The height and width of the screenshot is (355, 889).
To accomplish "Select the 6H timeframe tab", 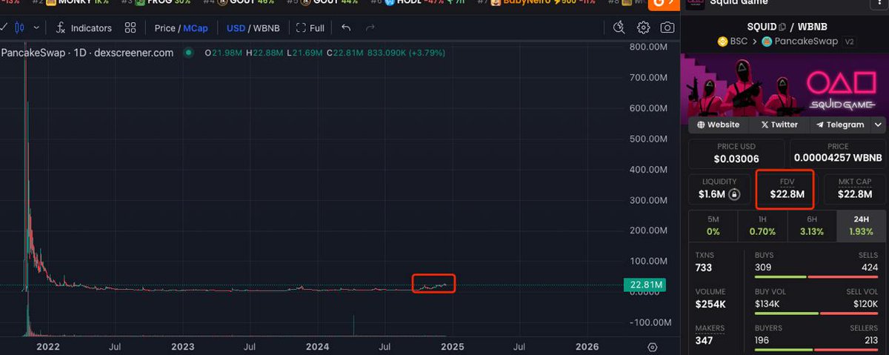I will coord(810,225).
